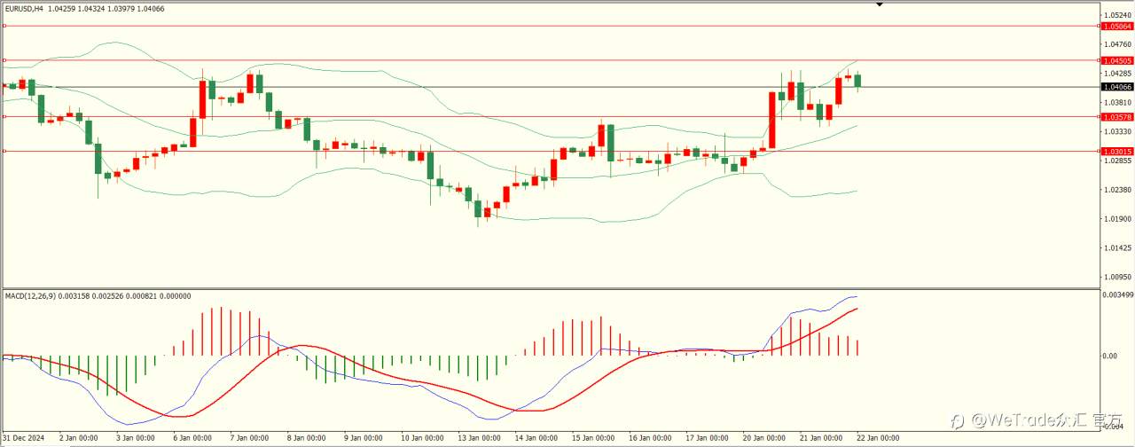Click the 1.04066 current price tag

tap(1117, 87)
